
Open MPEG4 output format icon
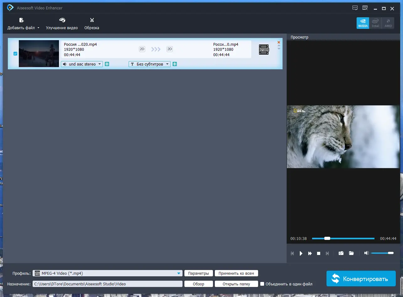264,50
